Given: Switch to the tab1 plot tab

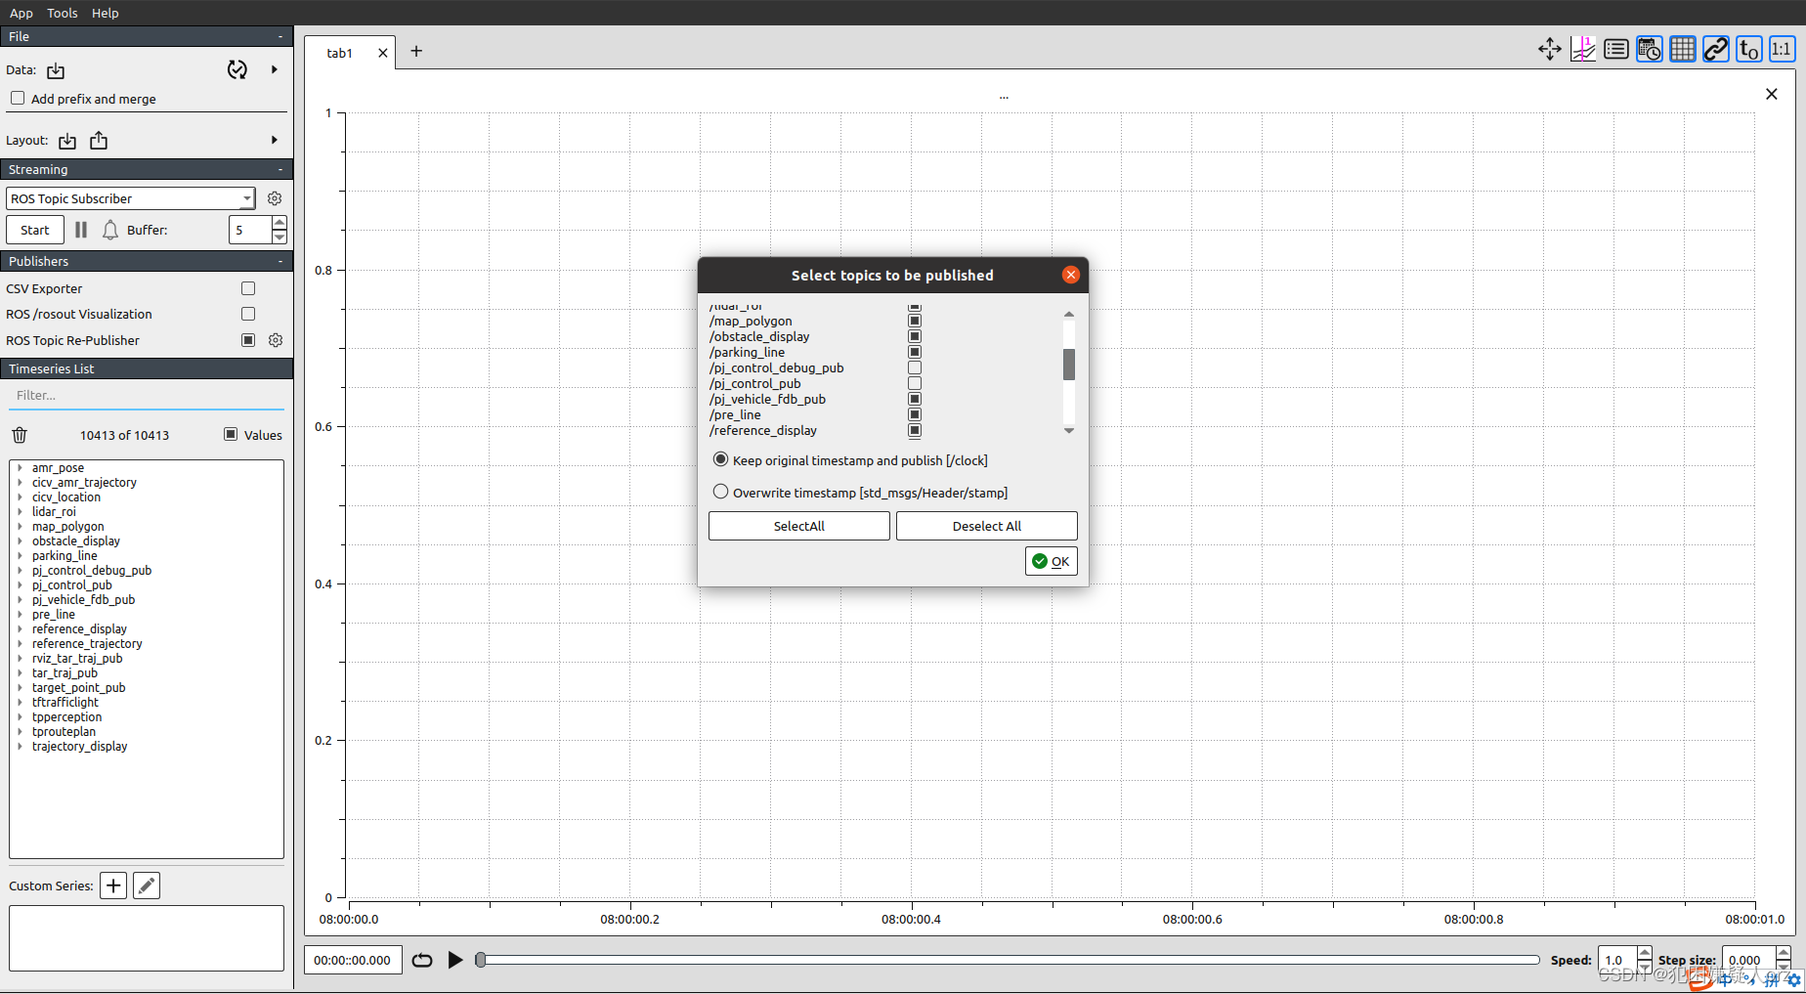Looking at the screenshot, I should 339,52.
